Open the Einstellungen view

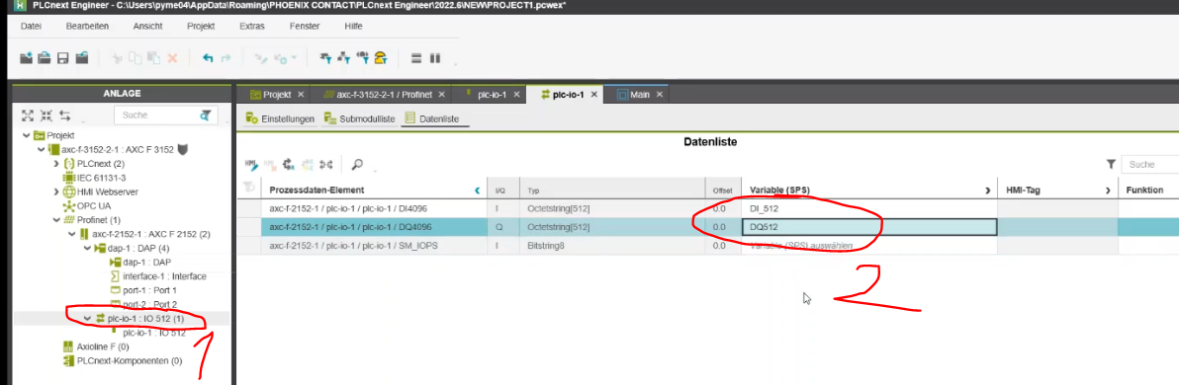click(281, 118)
